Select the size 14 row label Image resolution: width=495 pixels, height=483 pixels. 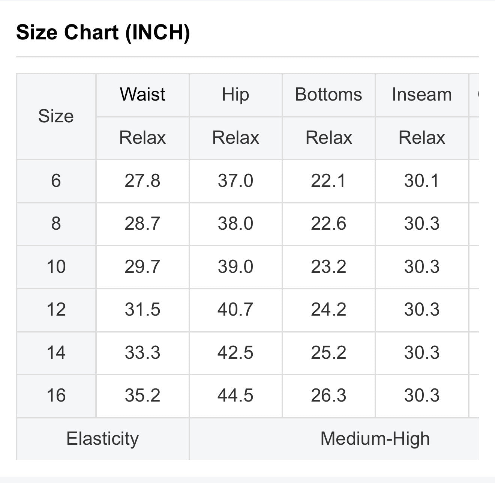56,353
